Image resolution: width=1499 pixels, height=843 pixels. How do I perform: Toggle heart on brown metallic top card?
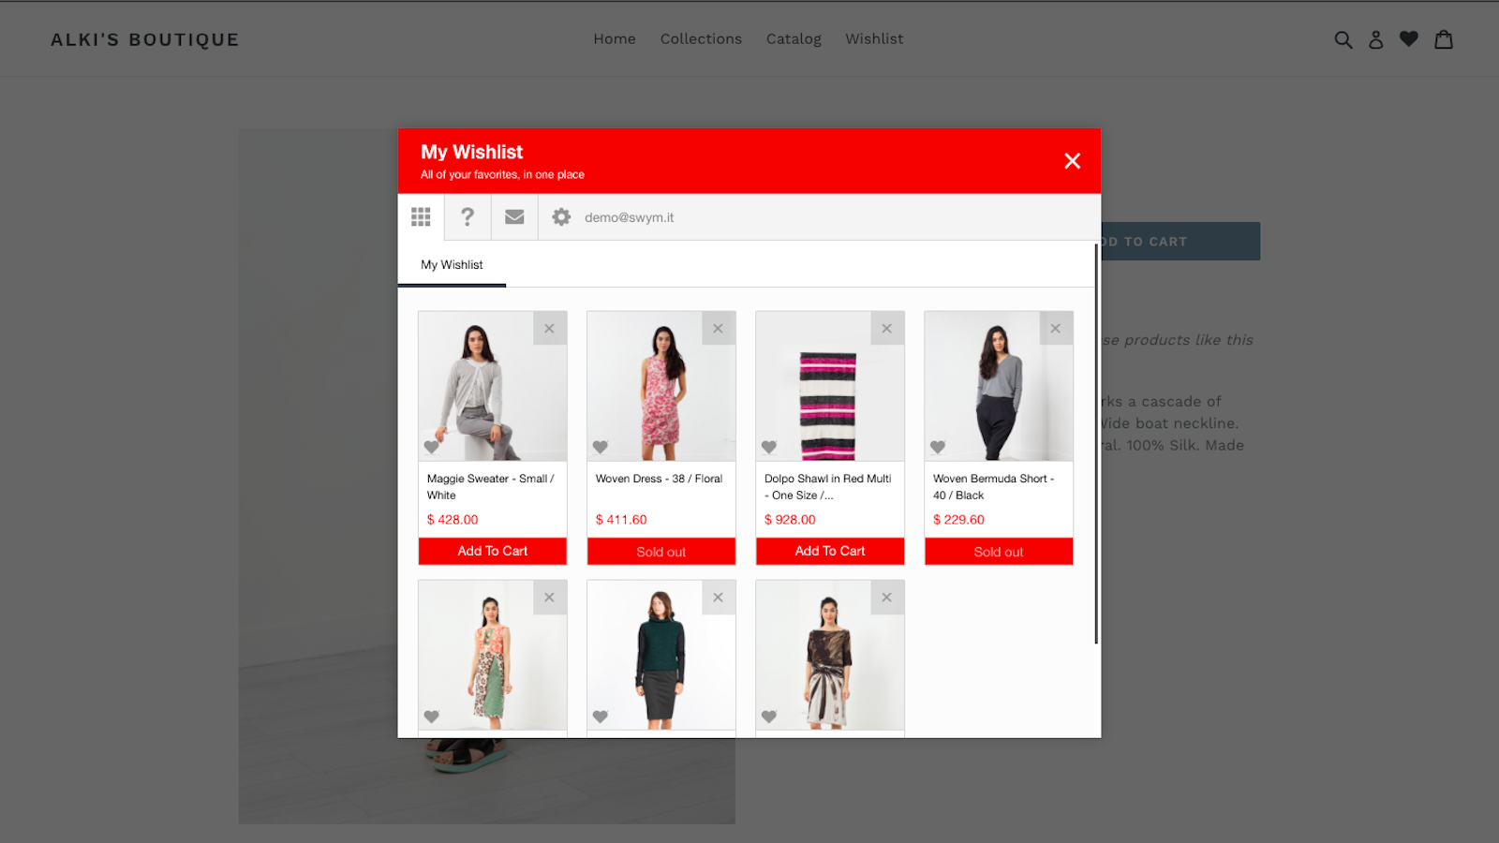pyautogui.click(x=769, y=717)
